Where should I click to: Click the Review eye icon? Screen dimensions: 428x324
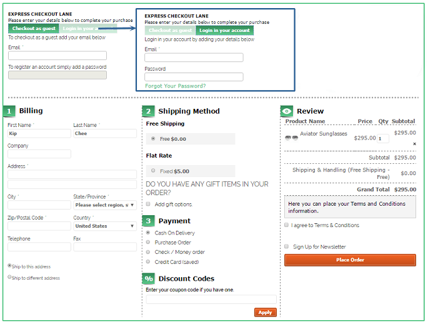287,111
